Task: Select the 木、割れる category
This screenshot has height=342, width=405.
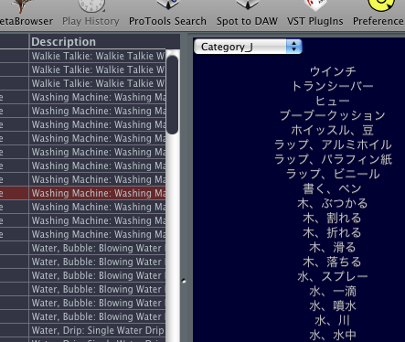Action: click(x=333, y=218)
